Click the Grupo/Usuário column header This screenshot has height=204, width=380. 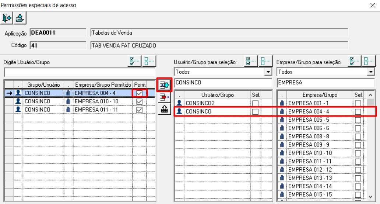[x=43, y=85]
